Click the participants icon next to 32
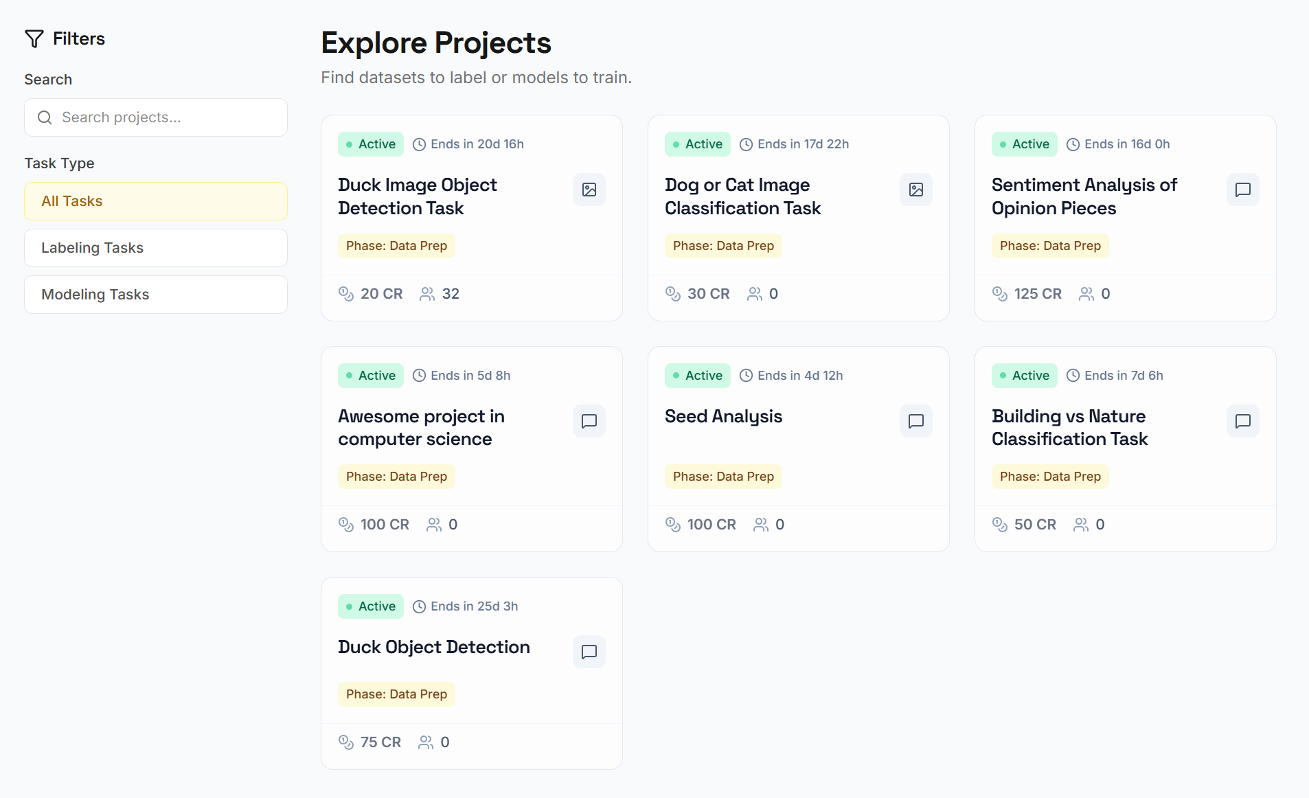Screen dimensions: 1309x798 pyautogui.click(x=427, y=294)
